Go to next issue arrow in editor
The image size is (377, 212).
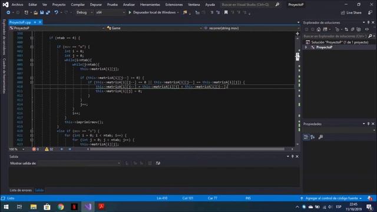click(x=70, y=149)
